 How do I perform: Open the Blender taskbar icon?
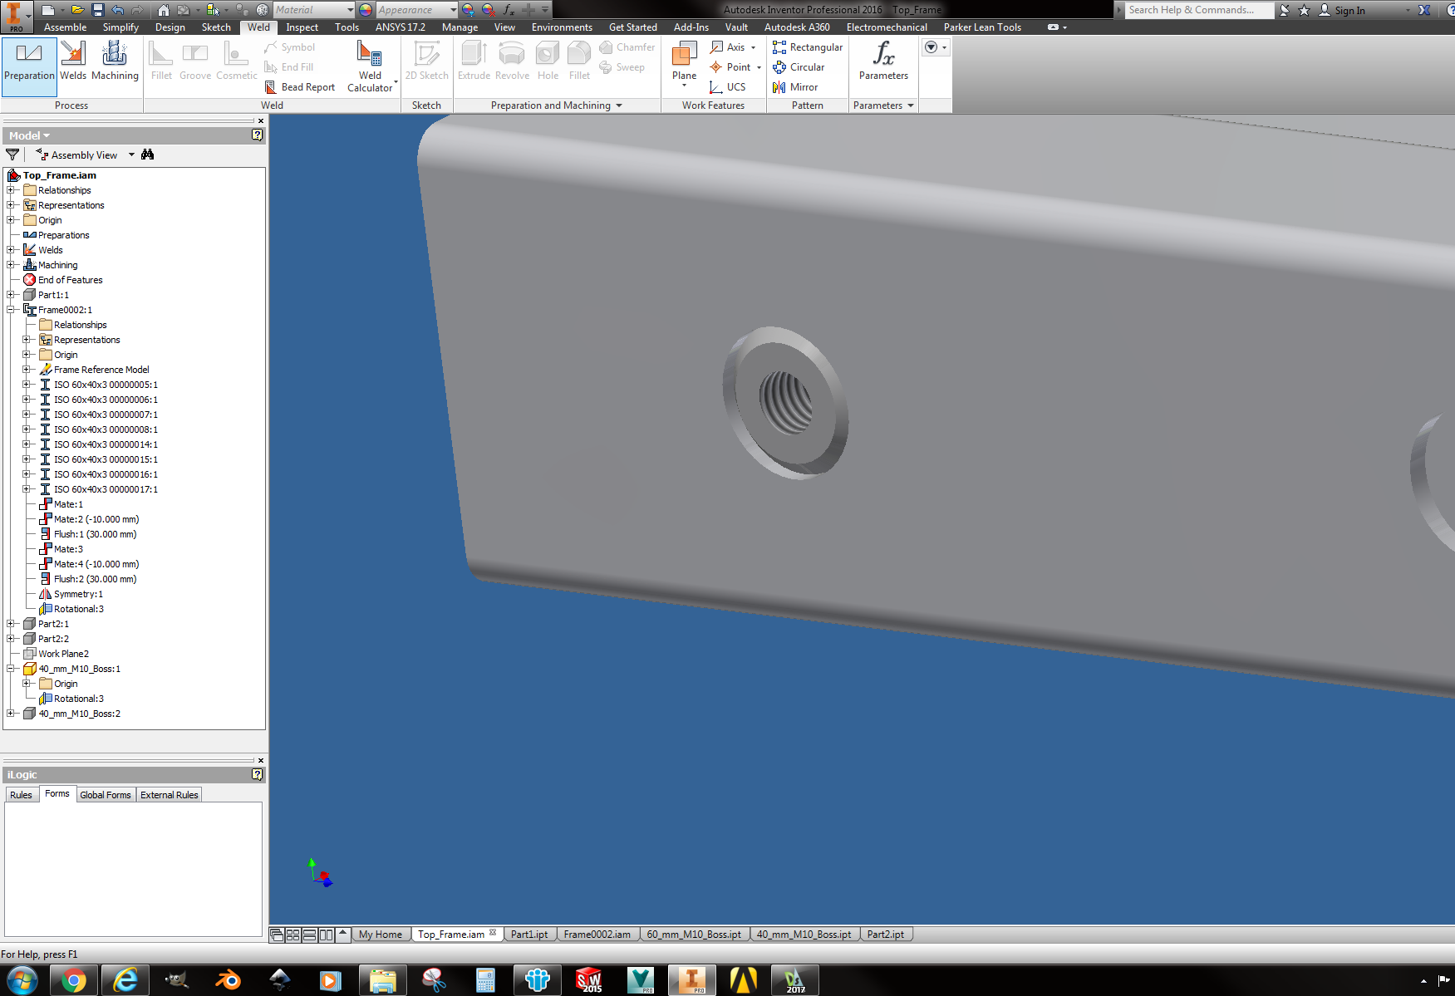click(228, 980)
